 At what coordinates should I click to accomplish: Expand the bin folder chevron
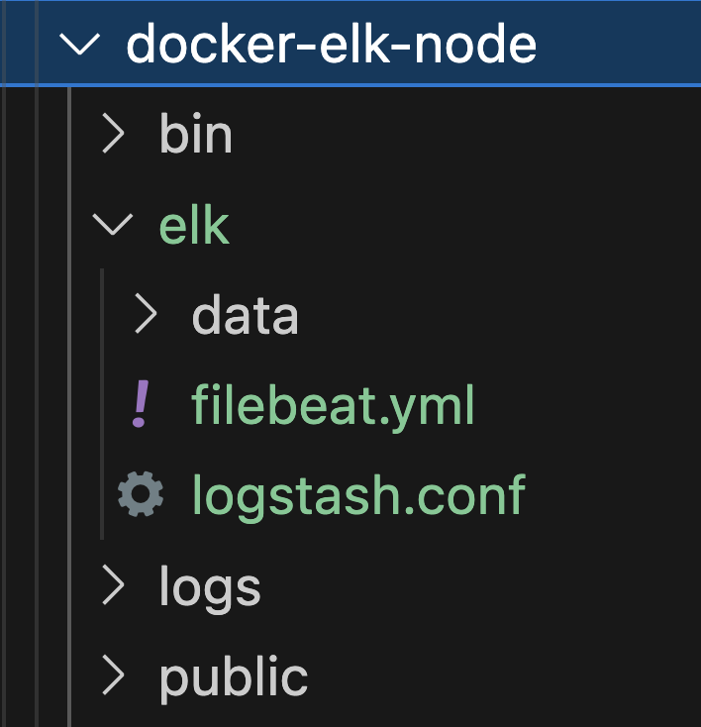tap(115, 135)
